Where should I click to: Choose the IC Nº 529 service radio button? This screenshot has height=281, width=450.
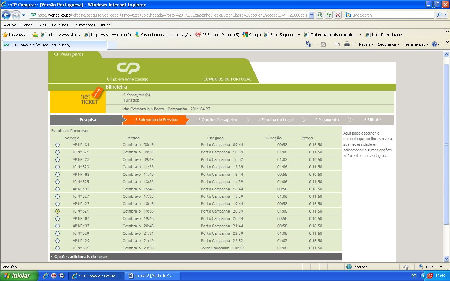pyautogui.click(x=57, y=234)
